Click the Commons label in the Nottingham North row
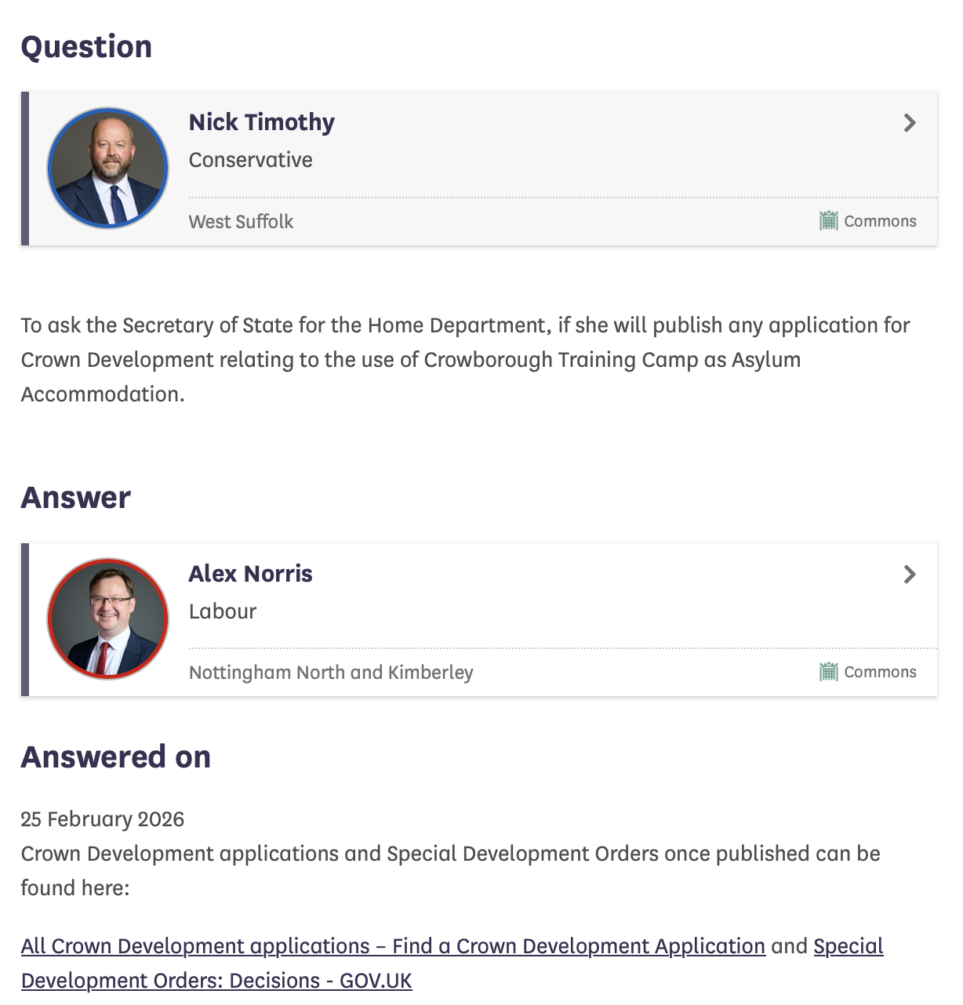 (x=880, y=672)
